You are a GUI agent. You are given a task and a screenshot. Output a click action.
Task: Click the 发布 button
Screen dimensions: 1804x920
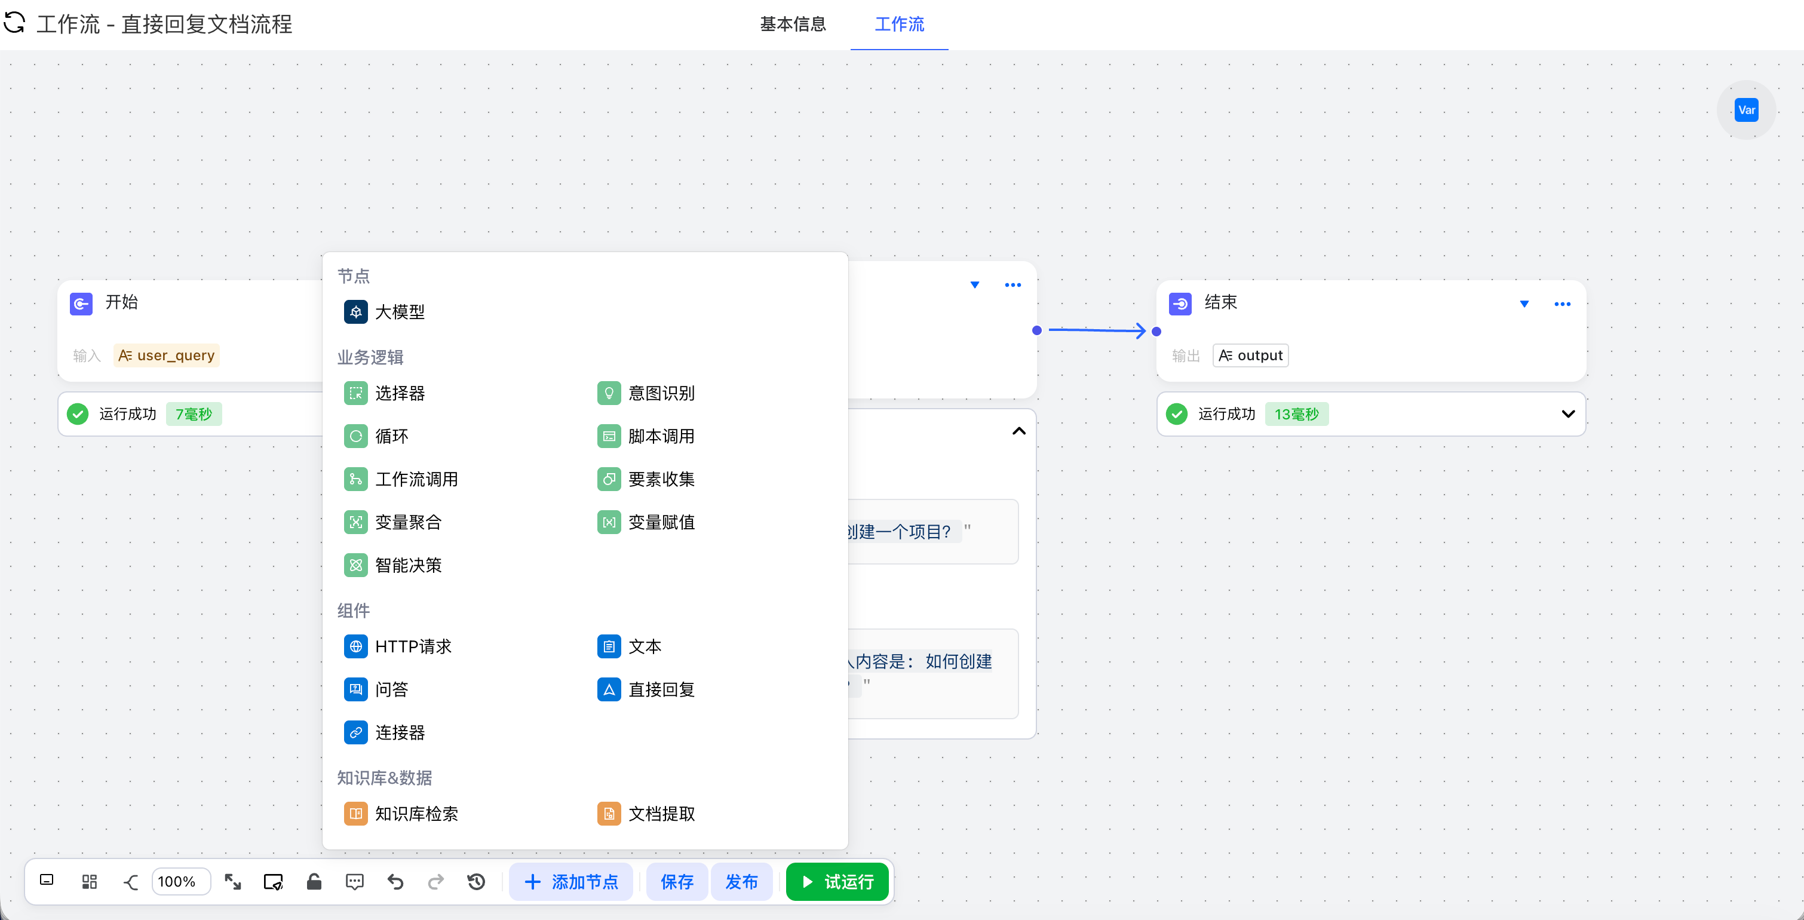[741, 882]
